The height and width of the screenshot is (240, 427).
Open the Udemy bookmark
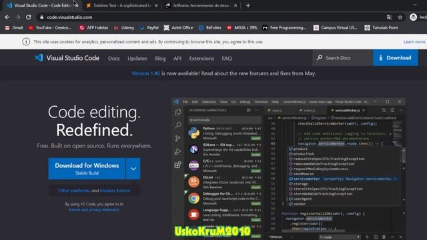coord(124,28)
